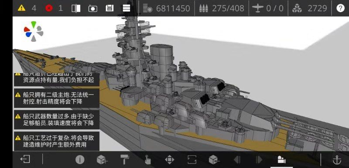The image size is (349, 168).
Task: Click the right mirror arrow icon
Action: coord(259,160)
